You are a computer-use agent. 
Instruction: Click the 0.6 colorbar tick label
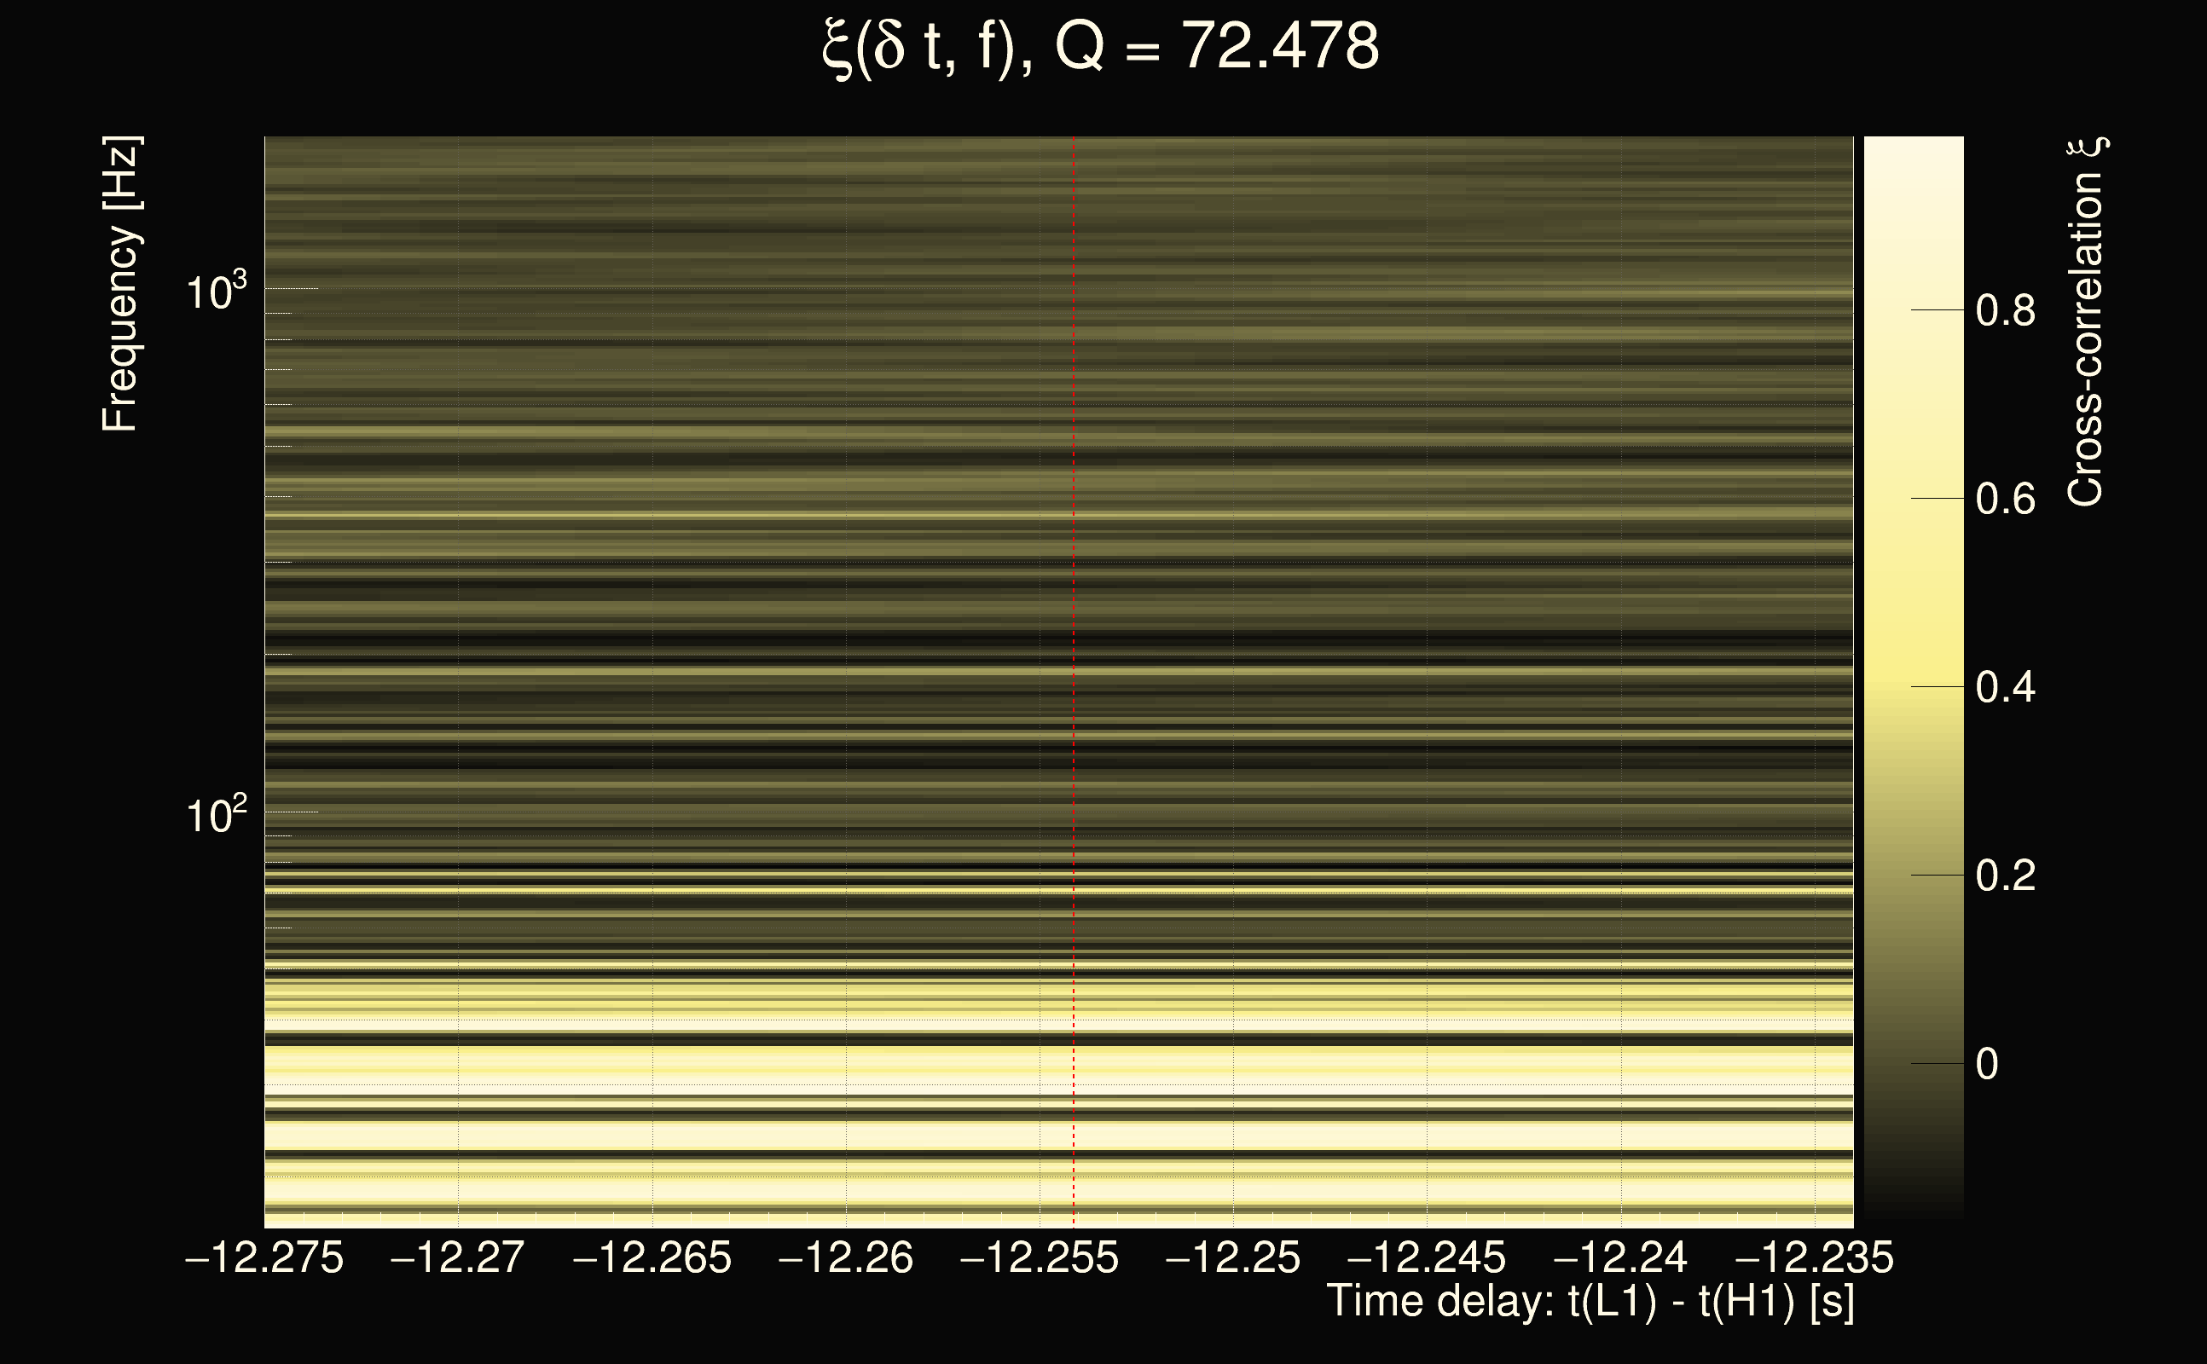coord(2005,500)
